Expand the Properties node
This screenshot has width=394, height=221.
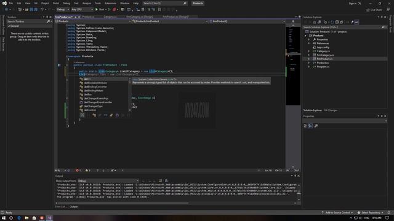(x=309, y=39)
